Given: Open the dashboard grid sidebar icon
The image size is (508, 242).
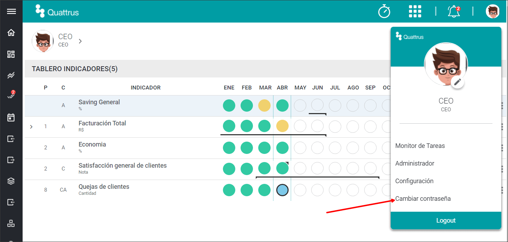Looking at the screenshot, I should pyautogui.click(x=11, y=54).
